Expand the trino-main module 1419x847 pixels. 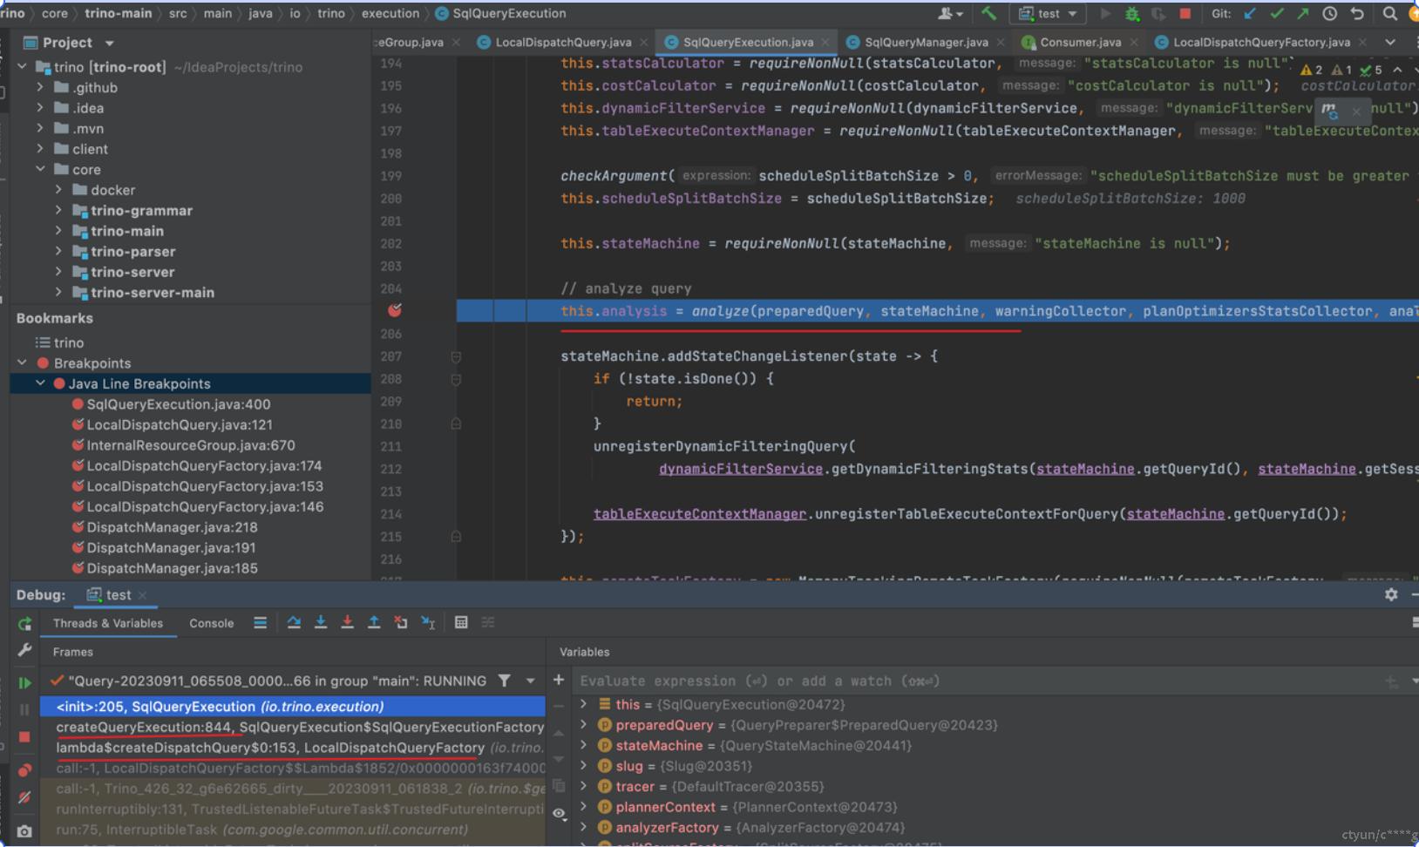(58, 231)
